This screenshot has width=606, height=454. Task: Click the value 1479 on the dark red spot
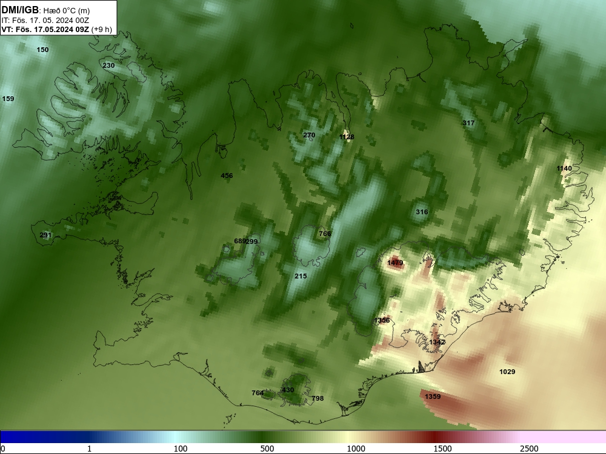395,263
